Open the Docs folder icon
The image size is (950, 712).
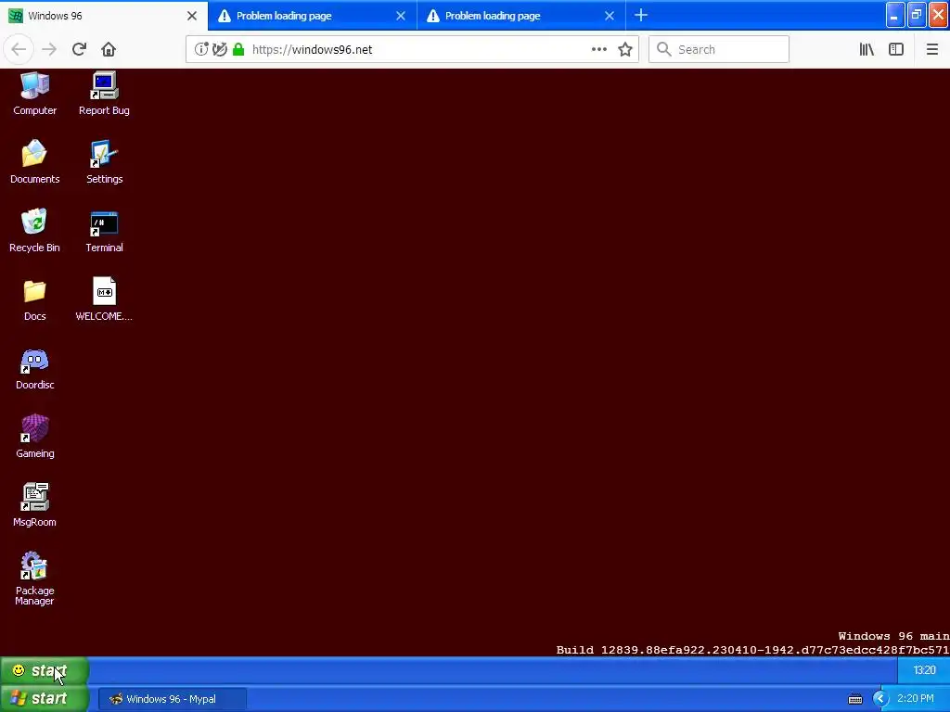click(x=34, y=299)
